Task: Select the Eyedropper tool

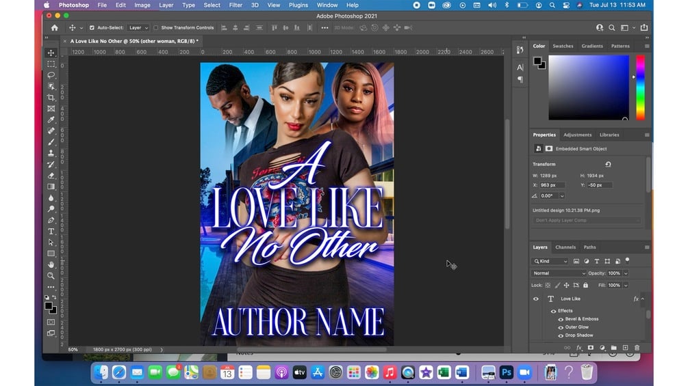Action: 51,120
